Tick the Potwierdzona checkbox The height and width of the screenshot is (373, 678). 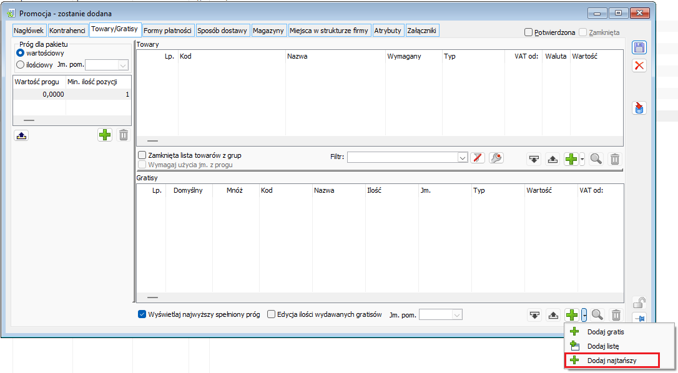click(528, 32)
